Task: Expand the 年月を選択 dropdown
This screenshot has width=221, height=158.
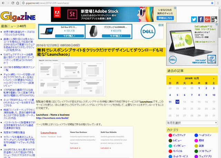Action: (x=192, y=123)
